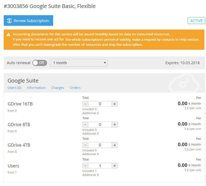The image size is (206, 186).
Task: Click the Renew Subscription button
Action: pos(28,21)
